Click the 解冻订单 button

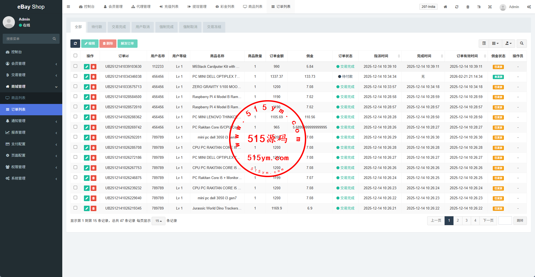click(127, 43)
